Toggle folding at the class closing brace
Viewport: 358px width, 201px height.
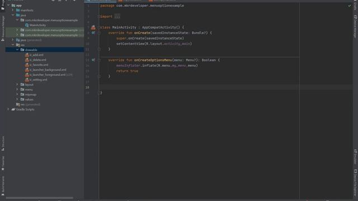tap(99, 93)
